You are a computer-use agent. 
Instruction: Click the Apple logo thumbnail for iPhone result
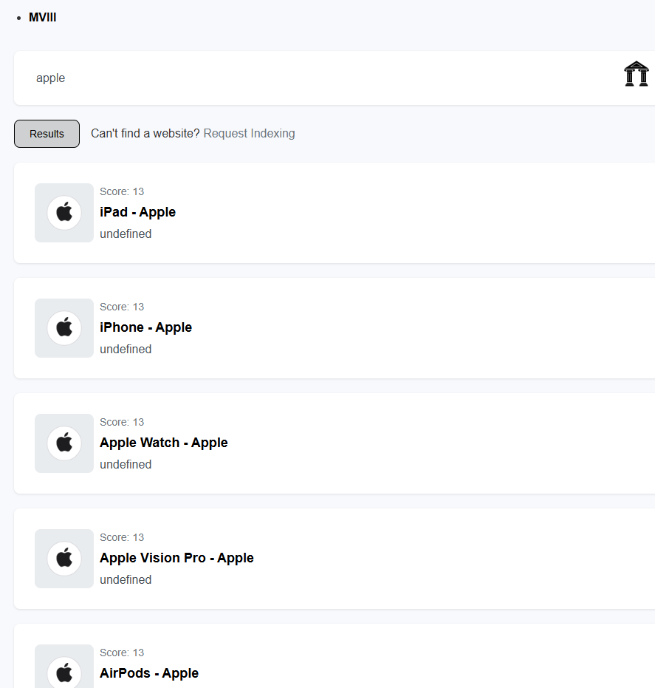[x=64, y=328]
